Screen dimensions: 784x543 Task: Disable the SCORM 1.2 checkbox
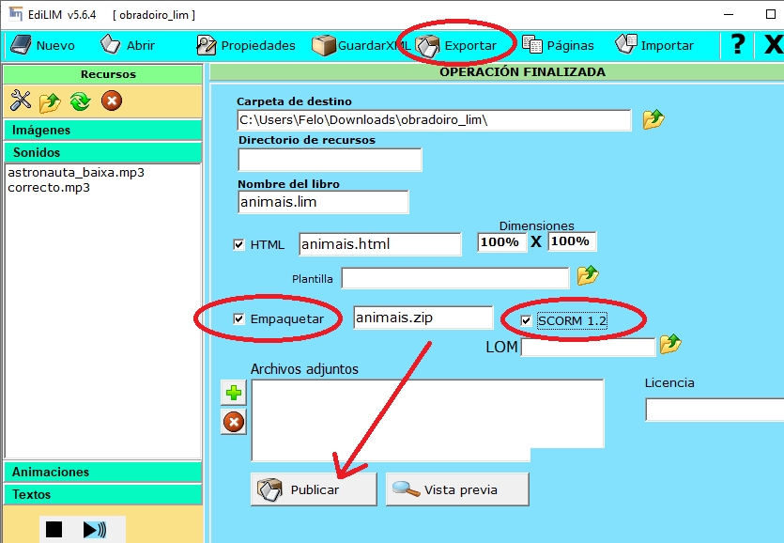click(x=526, y=320)
